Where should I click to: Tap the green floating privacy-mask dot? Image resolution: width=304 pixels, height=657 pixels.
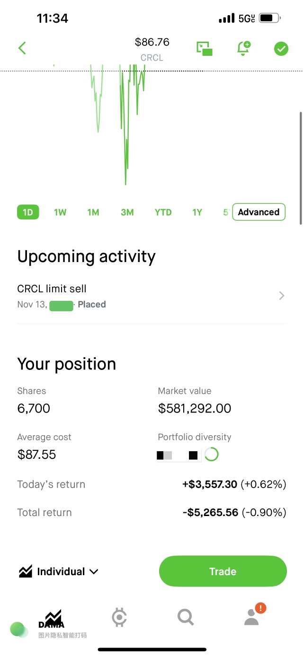coord(18,629)
